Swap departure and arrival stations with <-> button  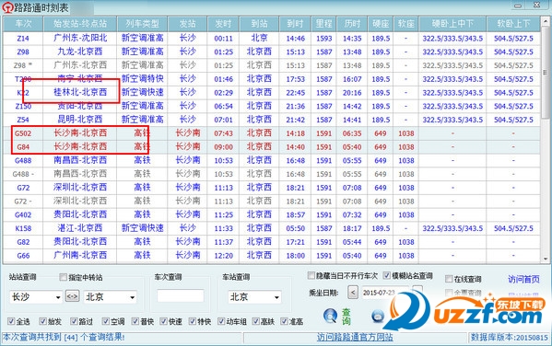pyautogui.click(x=72, y=296)
